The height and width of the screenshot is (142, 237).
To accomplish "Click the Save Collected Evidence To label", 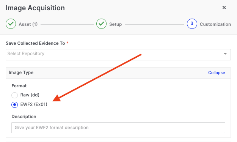I will click(x=35, y=43).
